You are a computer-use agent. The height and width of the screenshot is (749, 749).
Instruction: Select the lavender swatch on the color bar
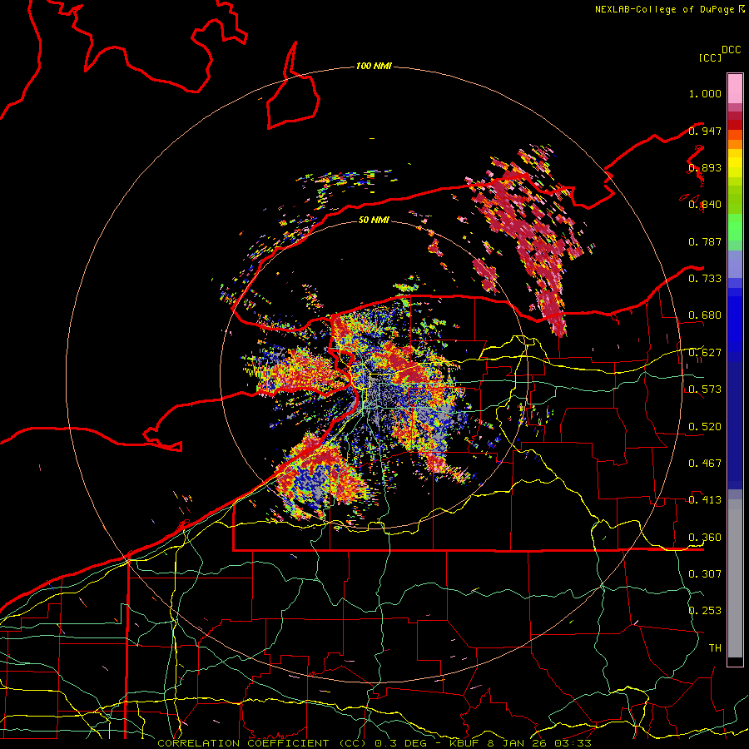tap(735, 264)
